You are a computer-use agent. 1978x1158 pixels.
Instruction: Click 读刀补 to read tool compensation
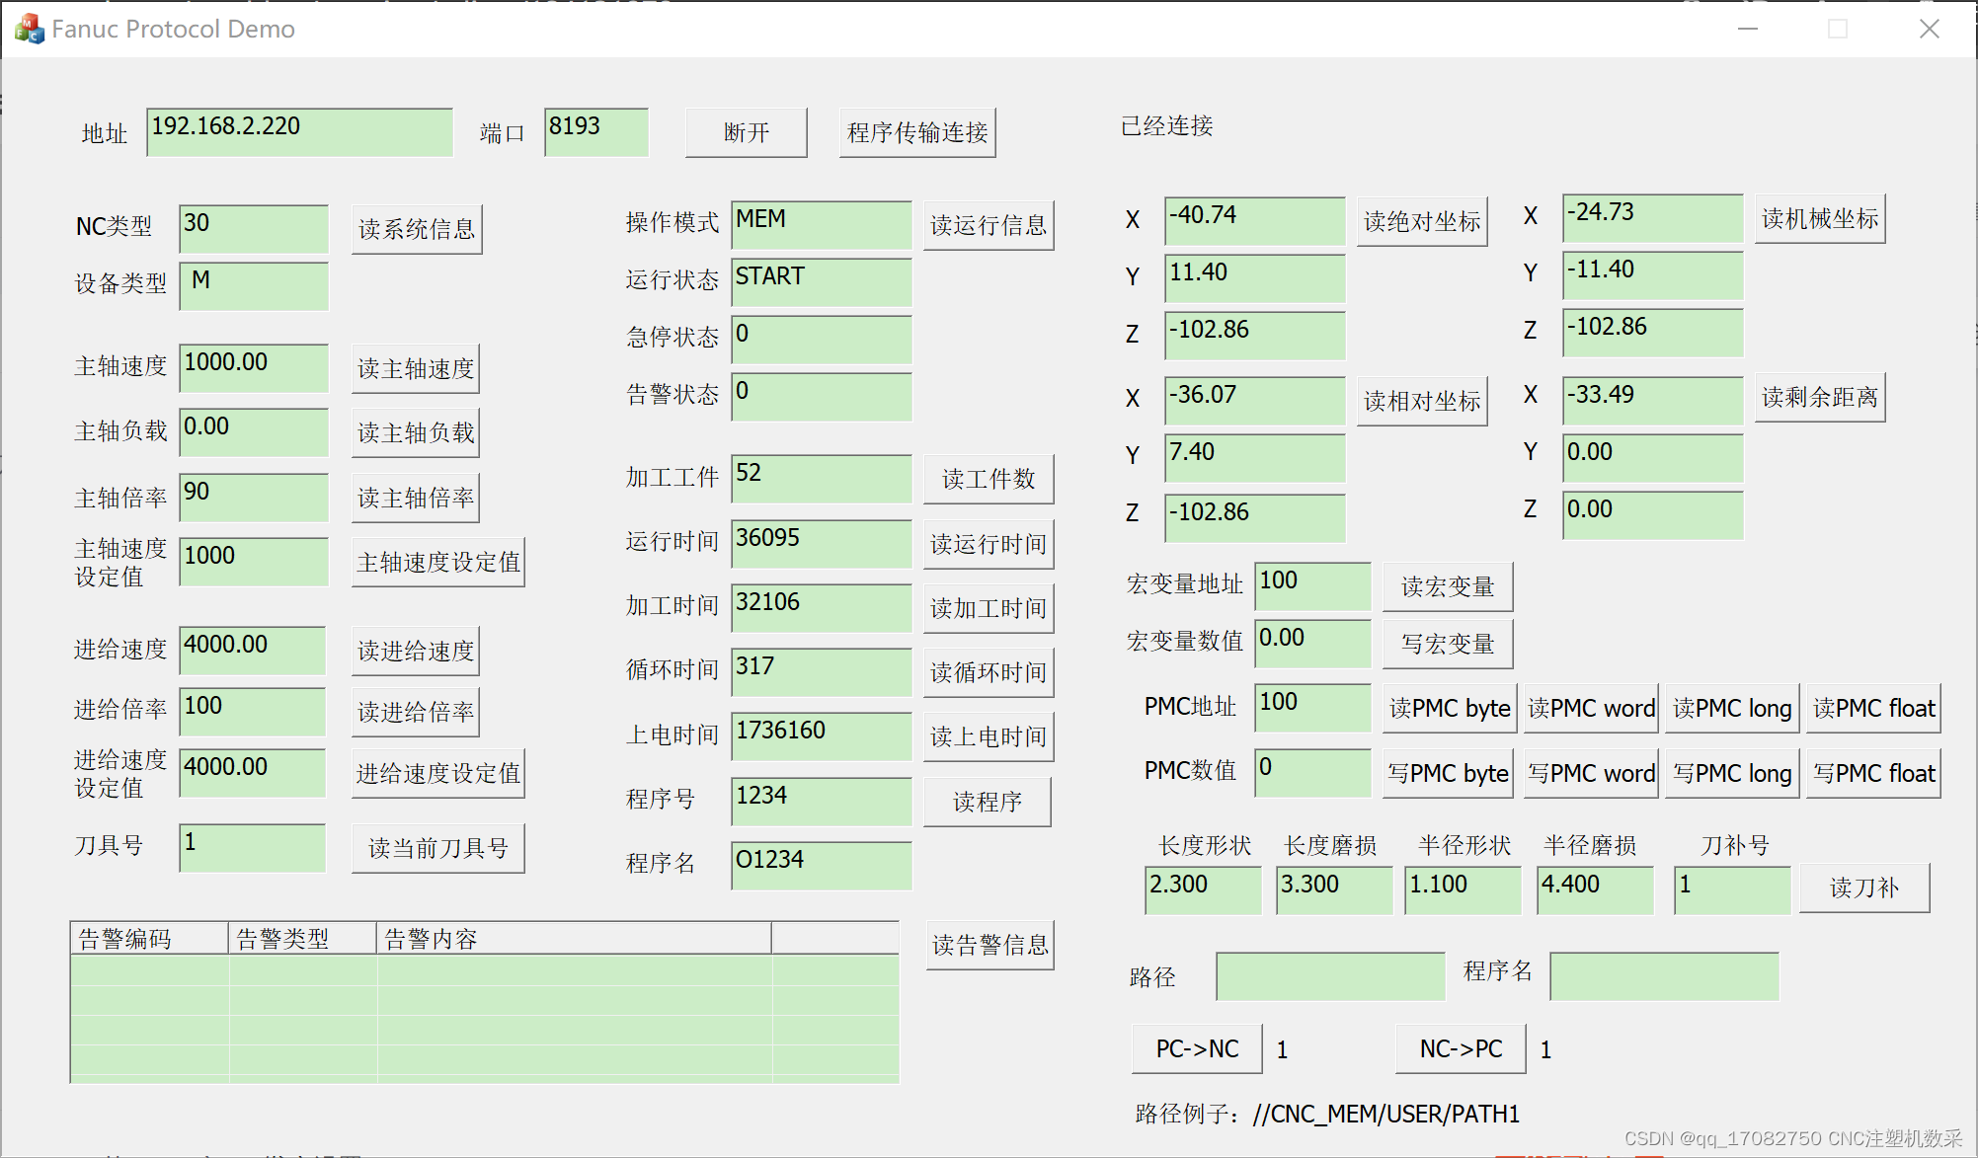[1863, 888]
